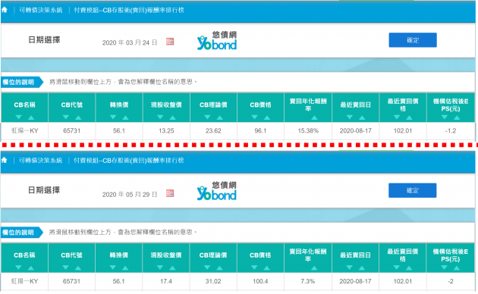
Task: Sort 現股收盤價 ascending in the 03月24日 table
Action: tap(173, 117)
